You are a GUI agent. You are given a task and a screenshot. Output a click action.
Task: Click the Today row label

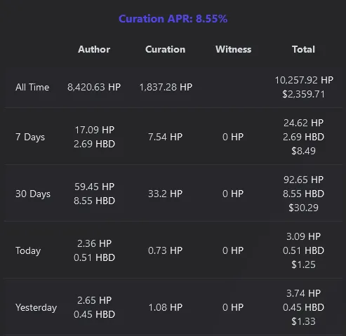pos(28,250)
